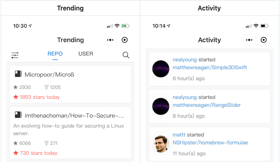
Task: Click mattt's profile photo avatar
Action: pos(161,144)
